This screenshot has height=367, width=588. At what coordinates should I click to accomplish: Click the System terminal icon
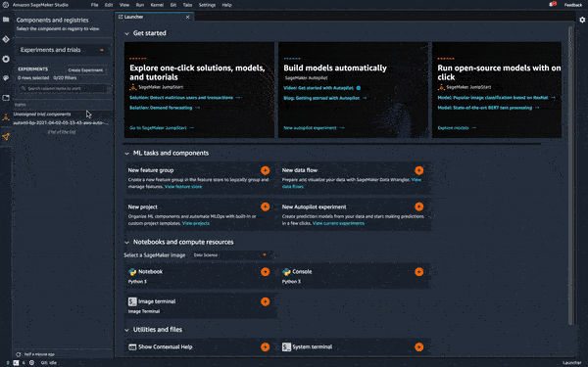[286, 347]
